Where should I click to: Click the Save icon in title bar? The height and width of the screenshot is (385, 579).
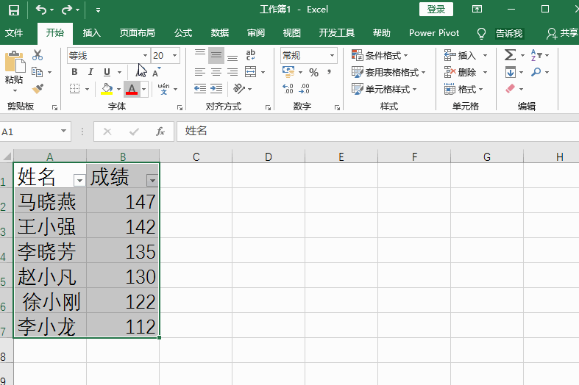point(14,10)
